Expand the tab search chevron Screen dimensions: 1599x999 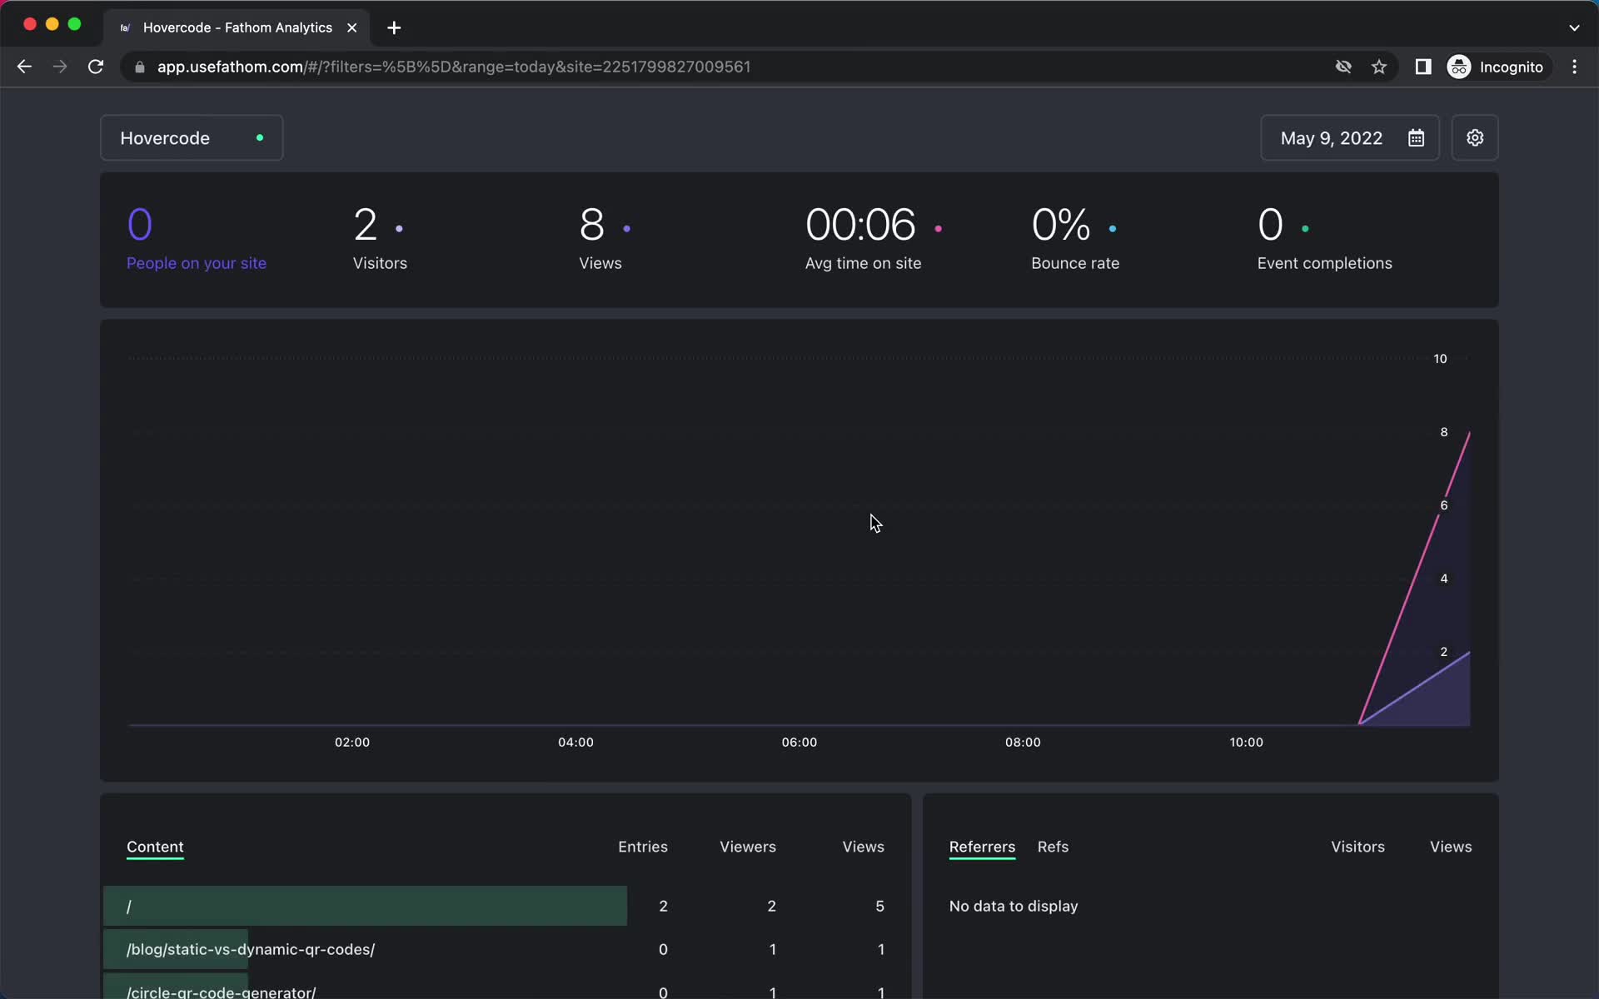(x=1574, y=27)
